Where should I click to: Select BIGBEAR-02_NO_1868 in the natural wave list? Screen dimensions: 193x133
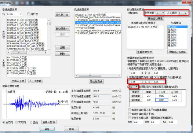tap(23, 30)
